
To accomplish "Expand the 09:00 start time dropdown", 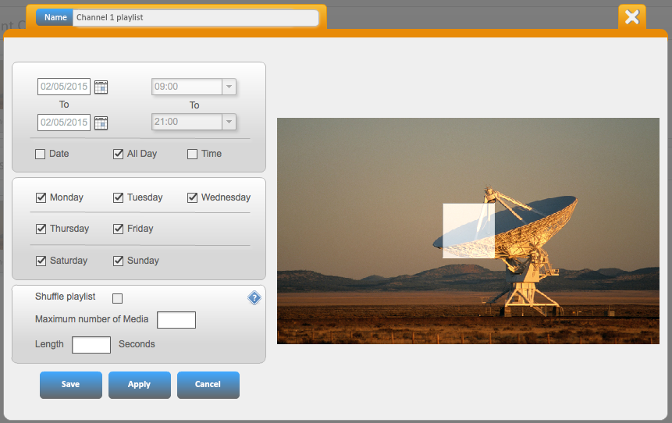I will tap(229, 87).
